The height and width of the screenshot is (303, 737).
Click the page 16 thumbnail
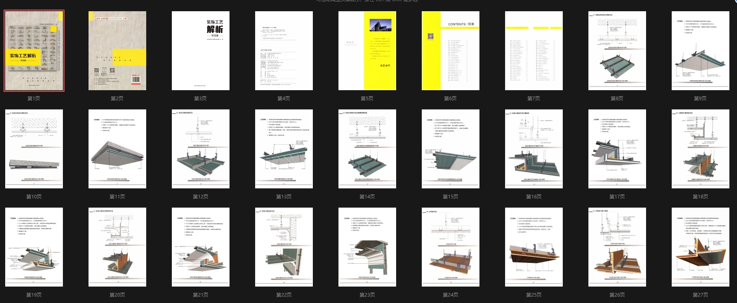[x=534, y=149]
